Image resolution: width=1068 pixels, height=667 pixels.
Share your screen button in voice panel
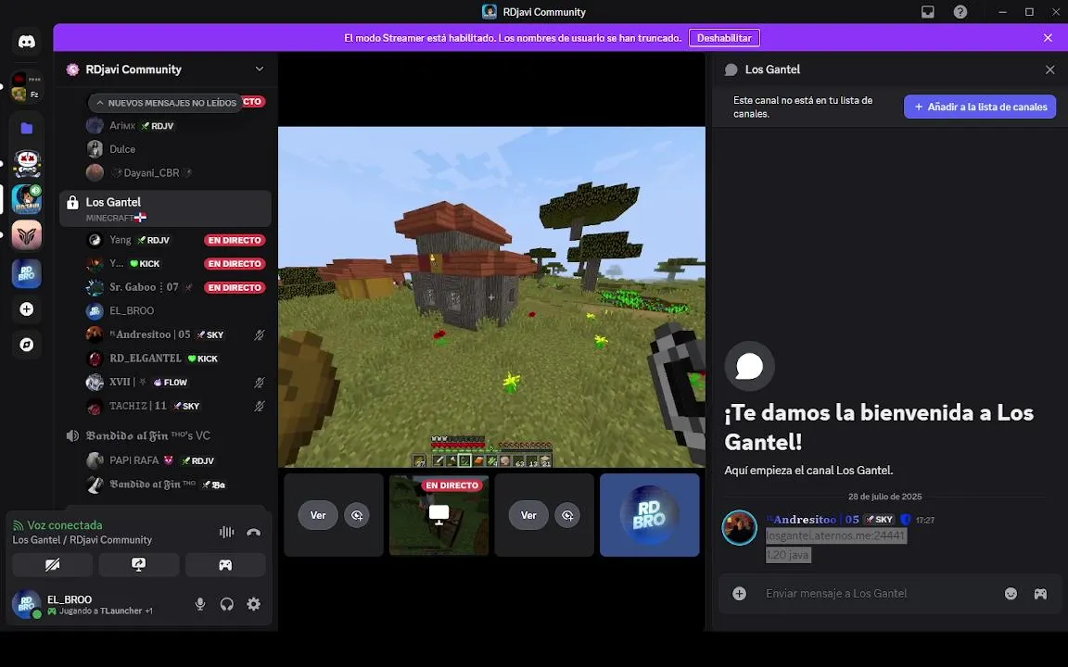[139, 564]
